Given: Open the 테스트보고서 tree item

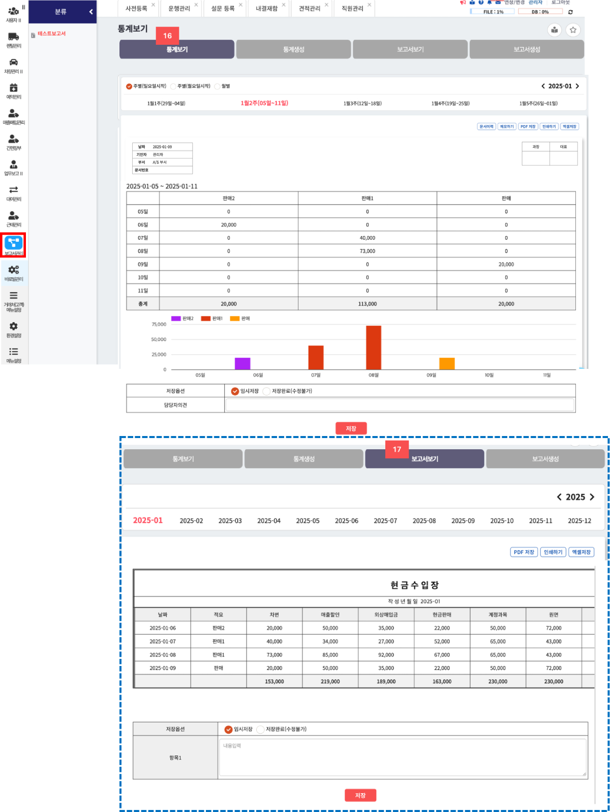Looking at the screenshot, I should click(x=51, y=34).
